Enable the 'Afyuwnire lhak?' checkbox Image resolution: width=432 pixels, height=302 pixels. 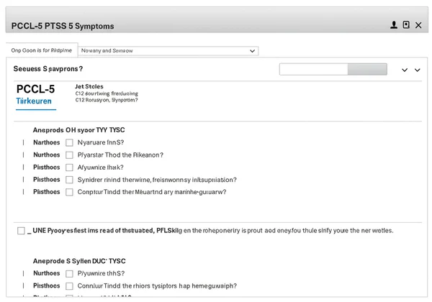[70, 167]
